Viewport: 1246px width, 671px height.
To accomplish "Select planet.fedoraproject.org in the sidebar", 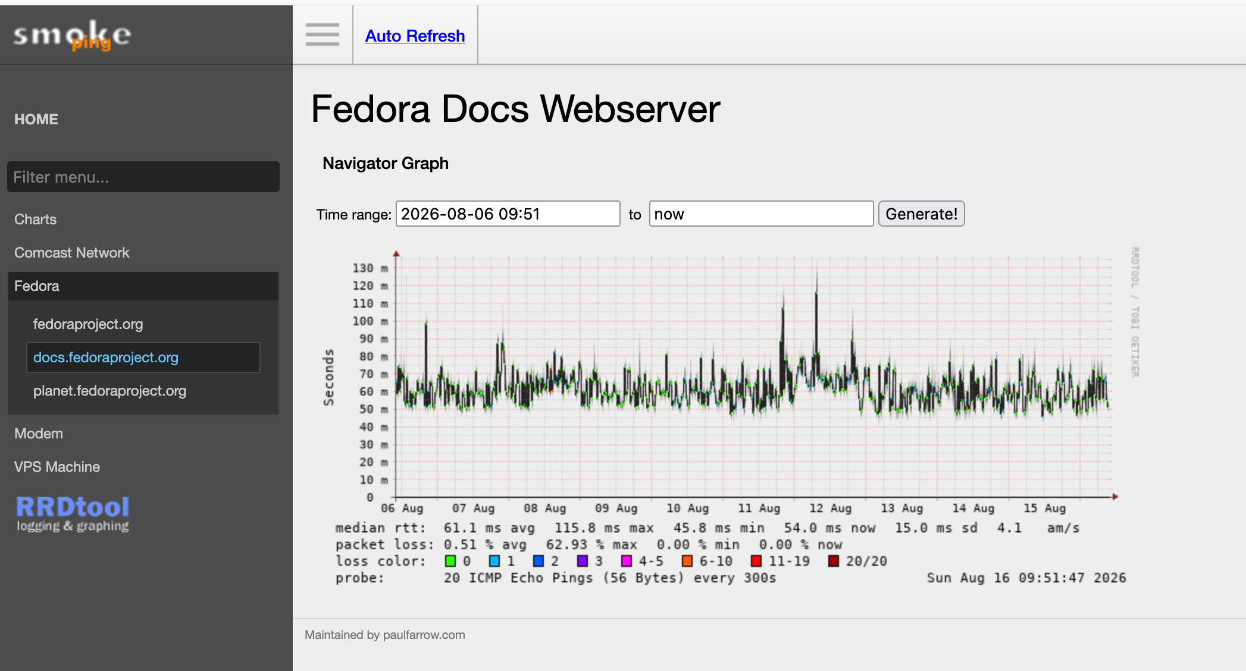I will pos(109,390).
